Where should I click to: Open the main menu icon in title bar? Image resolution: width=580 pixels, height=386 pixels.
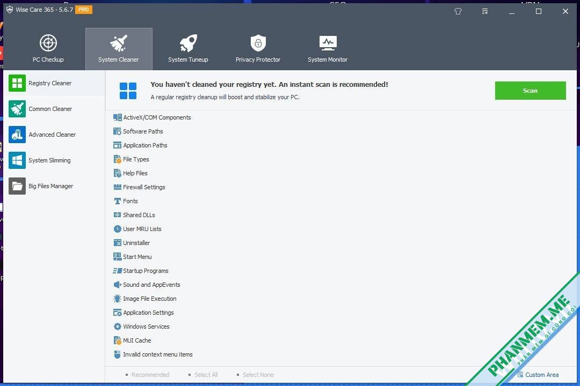[x=485, y=11]
